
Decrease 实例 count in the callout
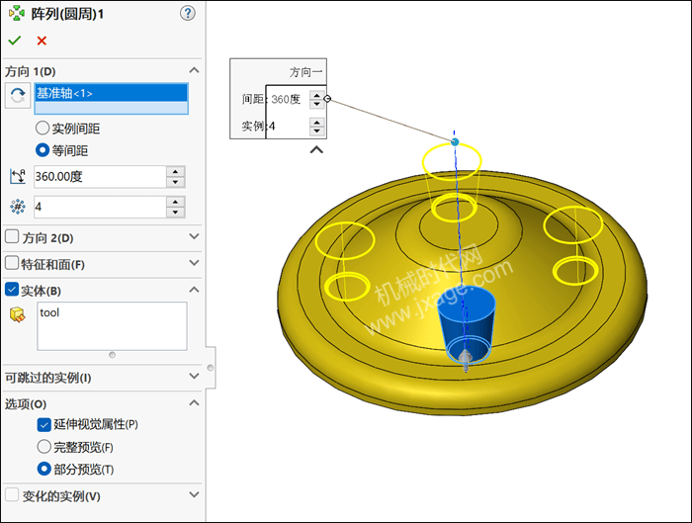coord(317,131)
